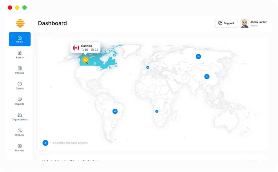Select the yellow Canada marker

(85, 60)
